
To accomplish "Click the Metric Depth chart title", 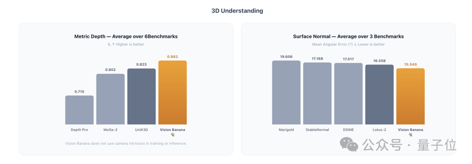I will 126,37.
